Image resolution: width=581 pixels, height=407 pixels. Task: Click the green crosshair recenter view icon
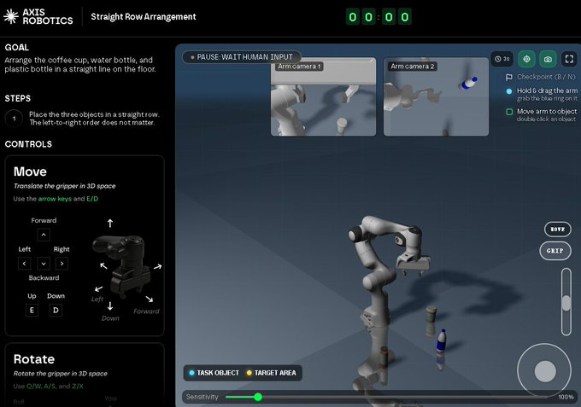point(526,59)
